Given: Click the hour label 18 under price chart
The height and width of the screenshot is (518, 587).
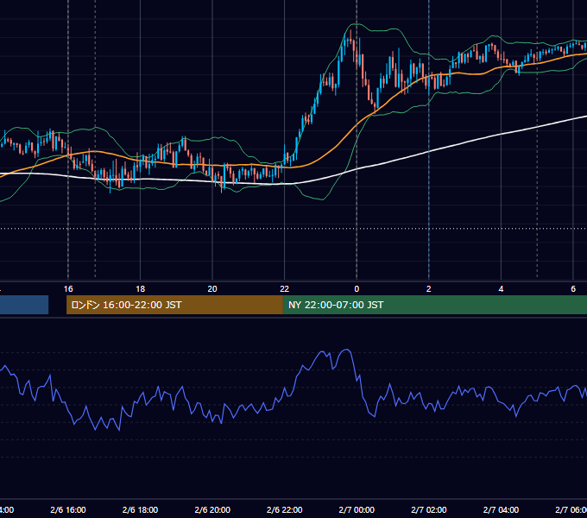Looking at the screenshot, I should pos(140,289).
